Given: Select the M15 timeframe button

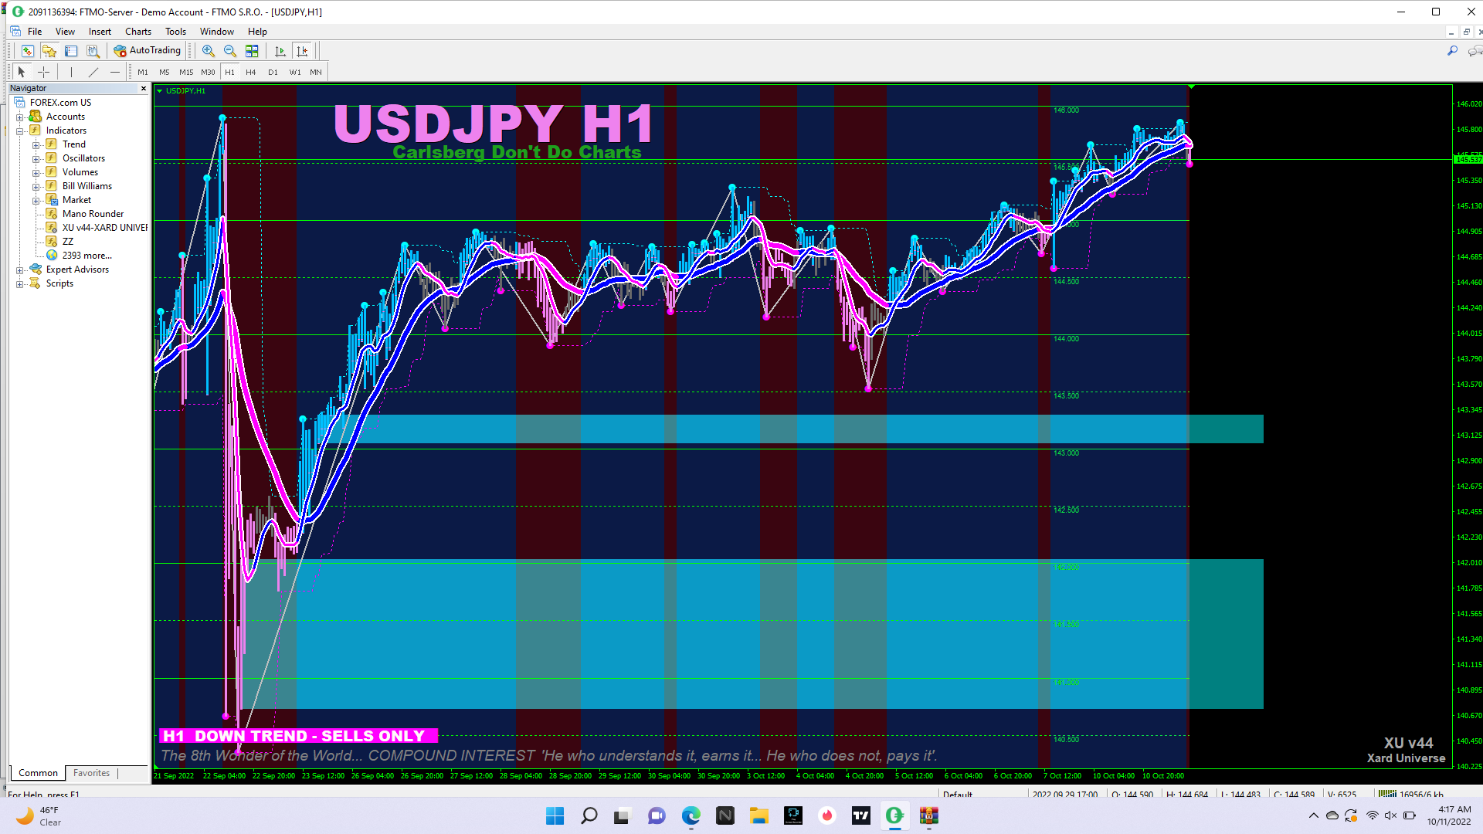Looking at the screenshot, I should (185, 72).
